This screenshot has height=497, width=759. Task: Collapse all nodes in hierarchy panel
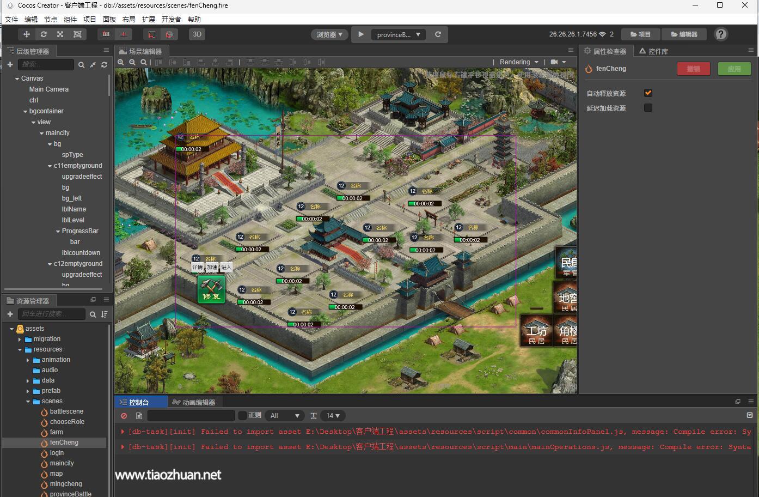tap(93, 64)
